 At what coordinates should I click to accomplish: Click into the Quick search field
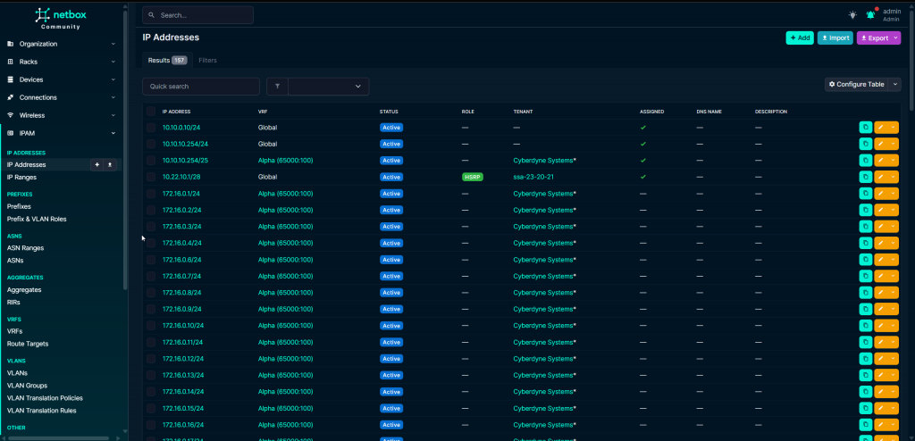coord(201,86)
